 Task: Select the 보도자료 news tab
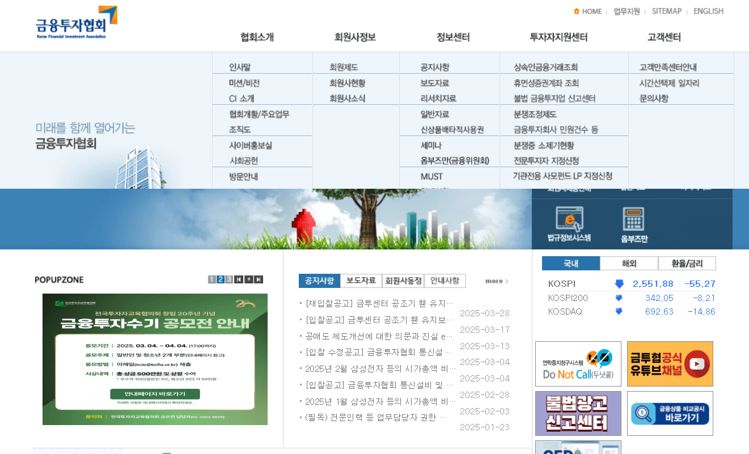[361, 281]
